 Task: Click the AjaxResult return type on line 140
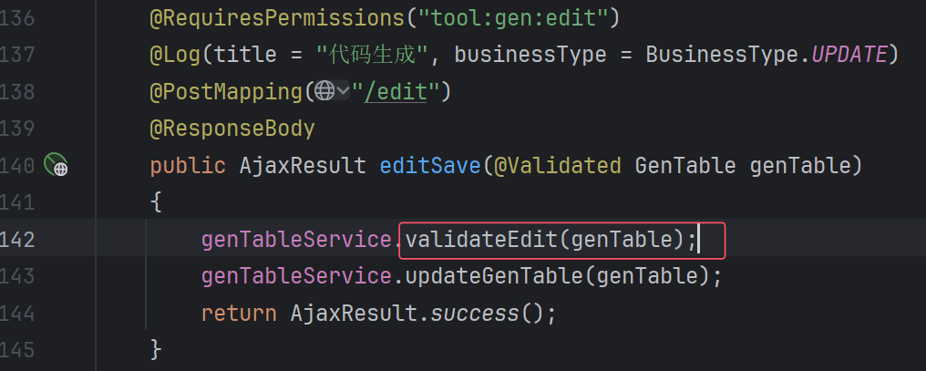pos(303,165)
